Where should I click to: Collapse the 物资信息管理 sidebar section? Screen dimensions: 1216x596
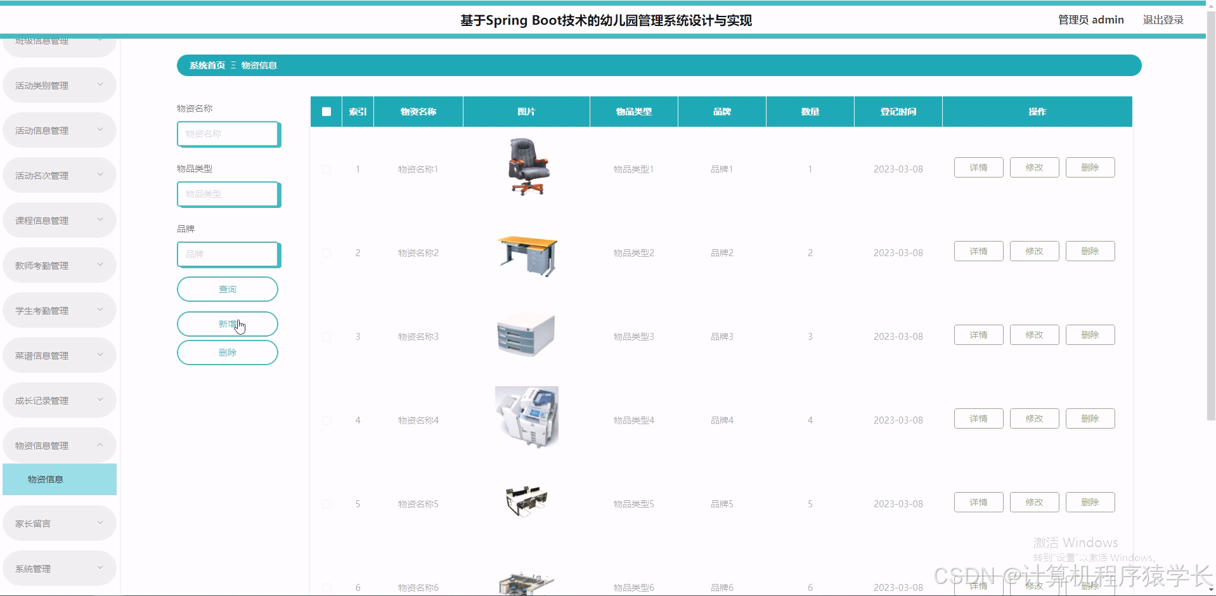click(59, 444)
